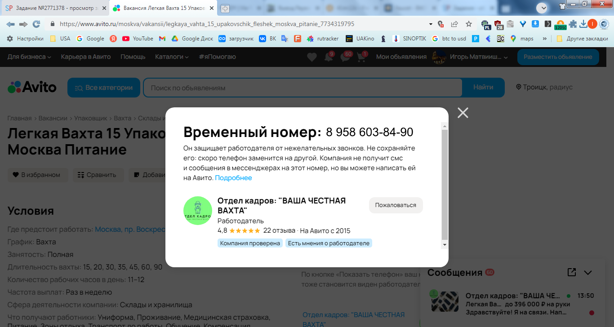614x327 pixels.
Task: Click the Поиск по объявлениям search field
Action: [303, 88]
